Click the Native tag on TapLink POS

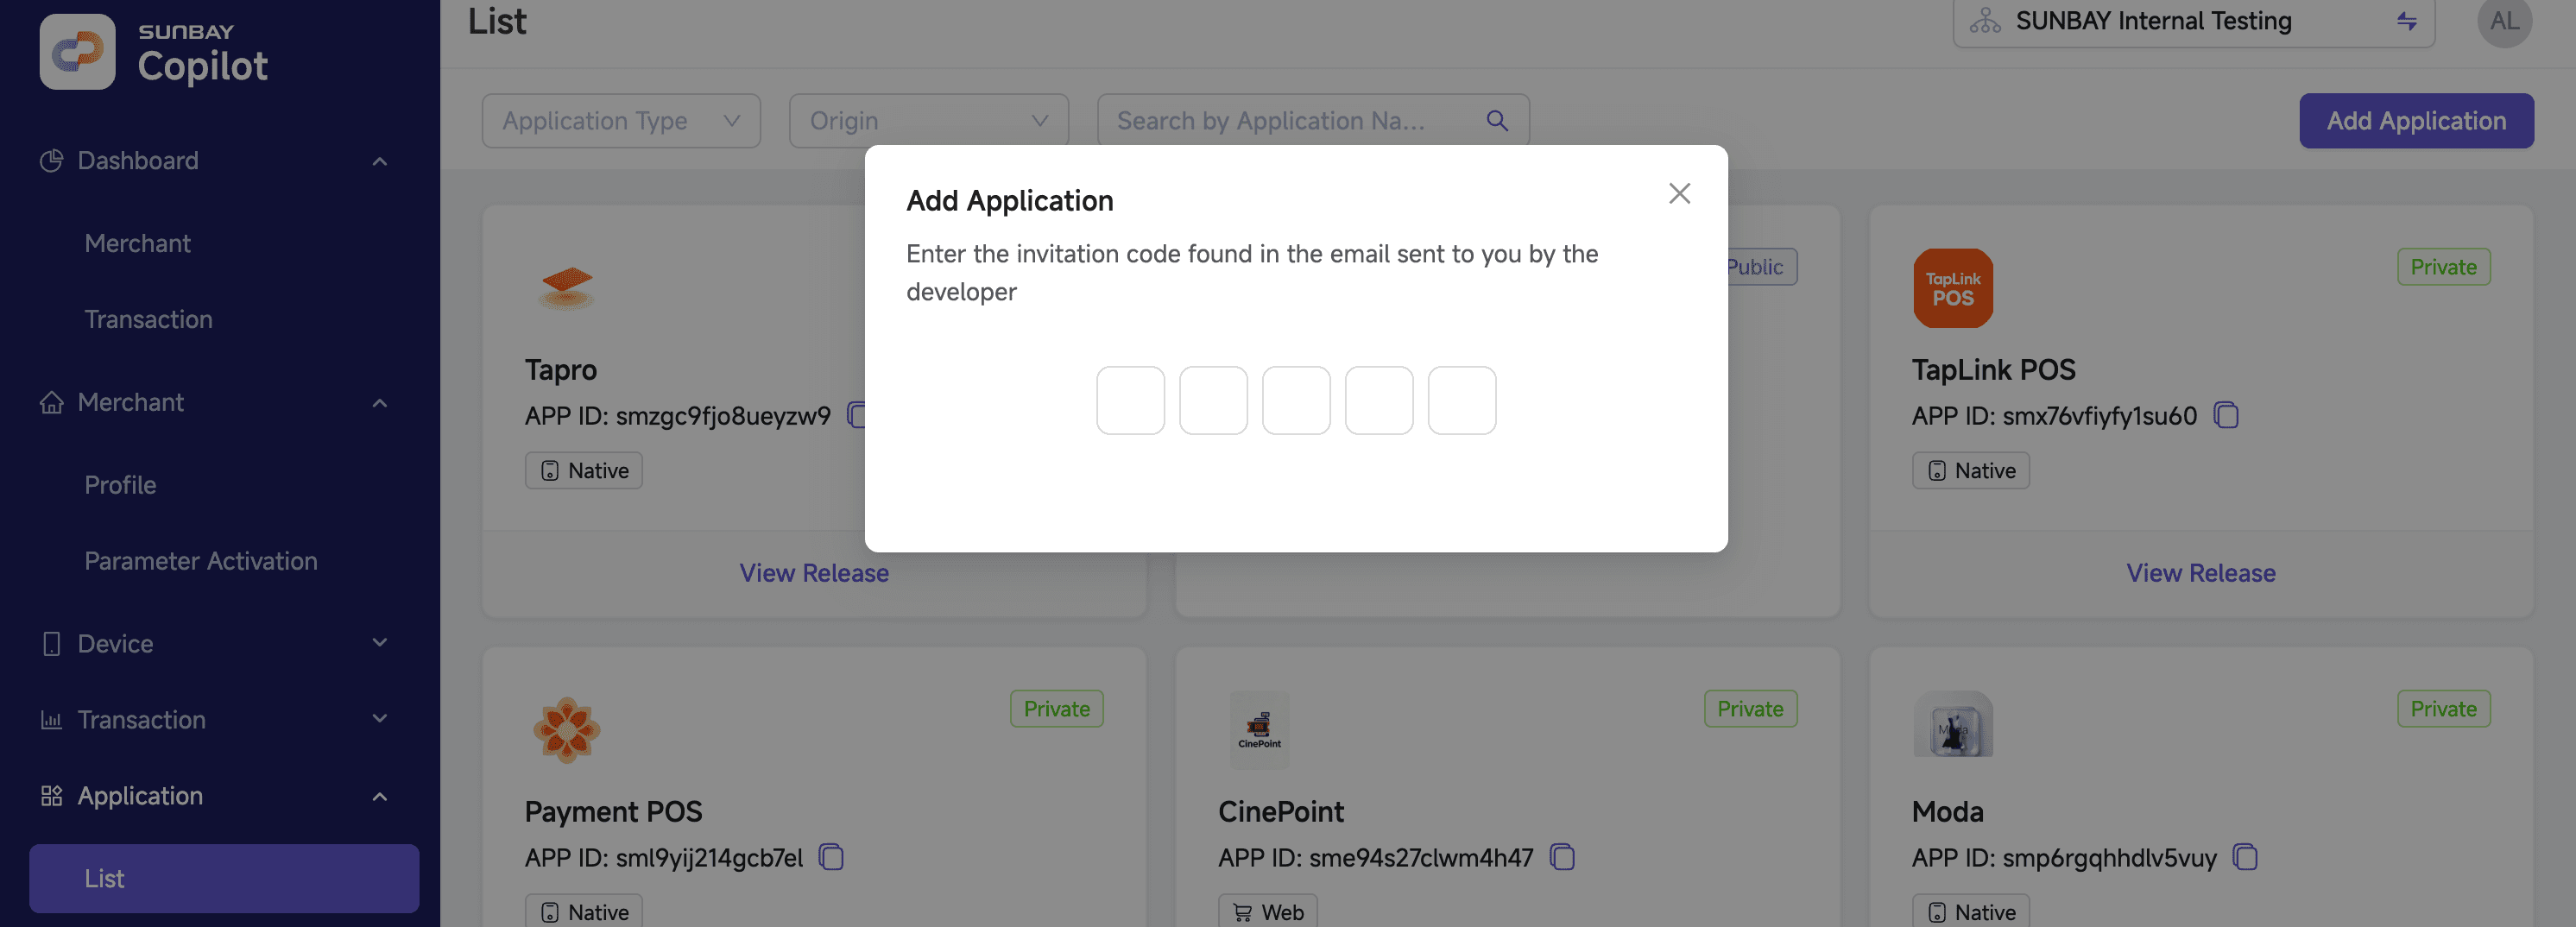(x=1970, y=470)
